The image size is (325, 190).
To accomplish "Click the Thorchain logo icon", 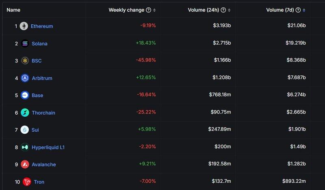I will (25, 113).
